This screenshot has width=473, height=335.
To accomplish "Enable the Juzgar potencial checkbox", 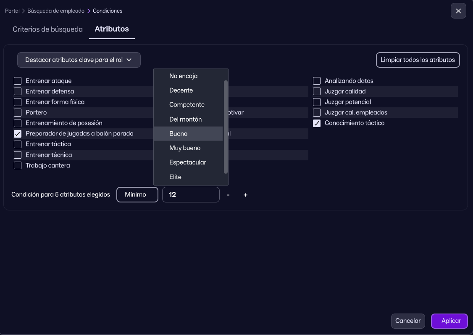I will 317,102.
